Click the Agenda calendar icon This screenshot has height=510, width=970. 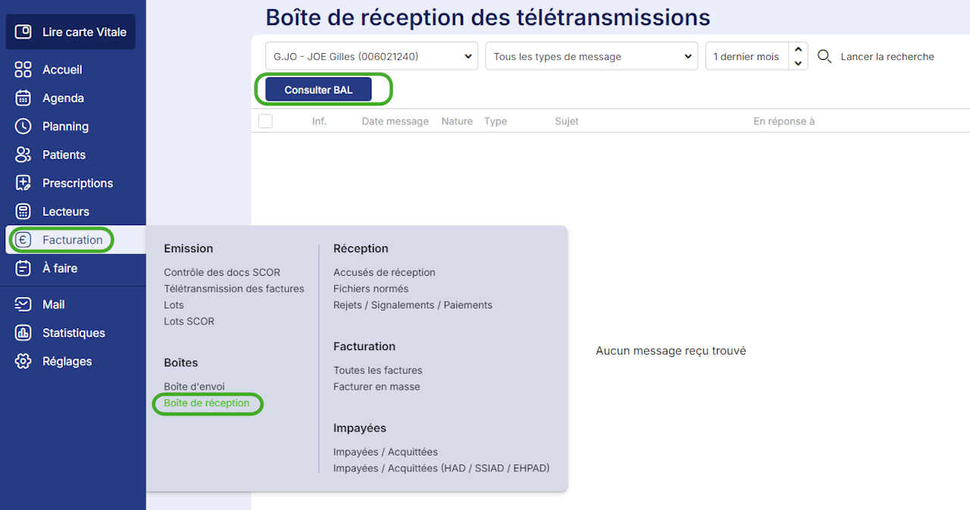(x=23, y=98)
